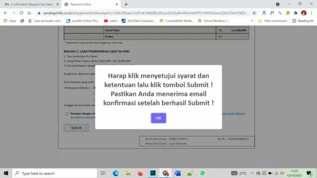This screenshot has width=317, height=178.
Task: Tick the Pemesan agreement checkbox
Action: click(x=67, y=114)
